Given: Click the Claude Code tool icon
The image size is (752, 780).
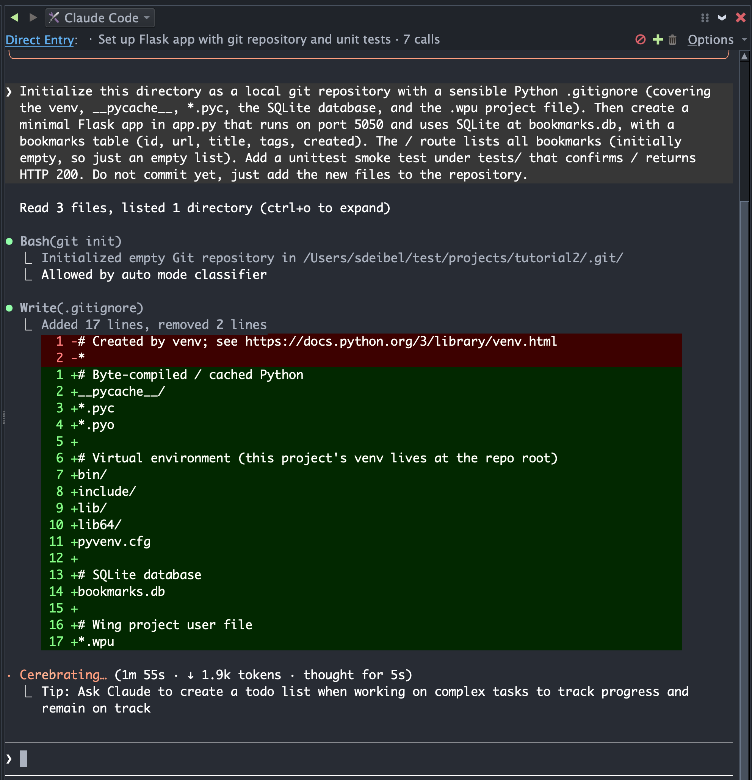Looking at the screenshot, I should click(x=54, y=17).
